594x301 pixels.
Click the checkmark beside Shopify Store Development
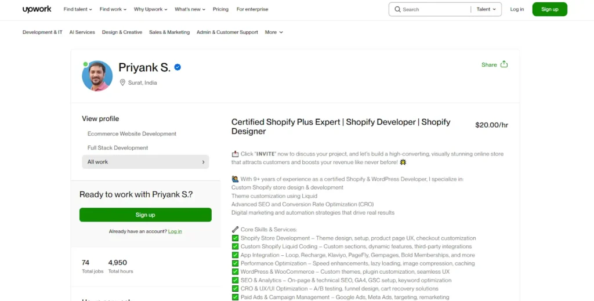coord(236,238)
